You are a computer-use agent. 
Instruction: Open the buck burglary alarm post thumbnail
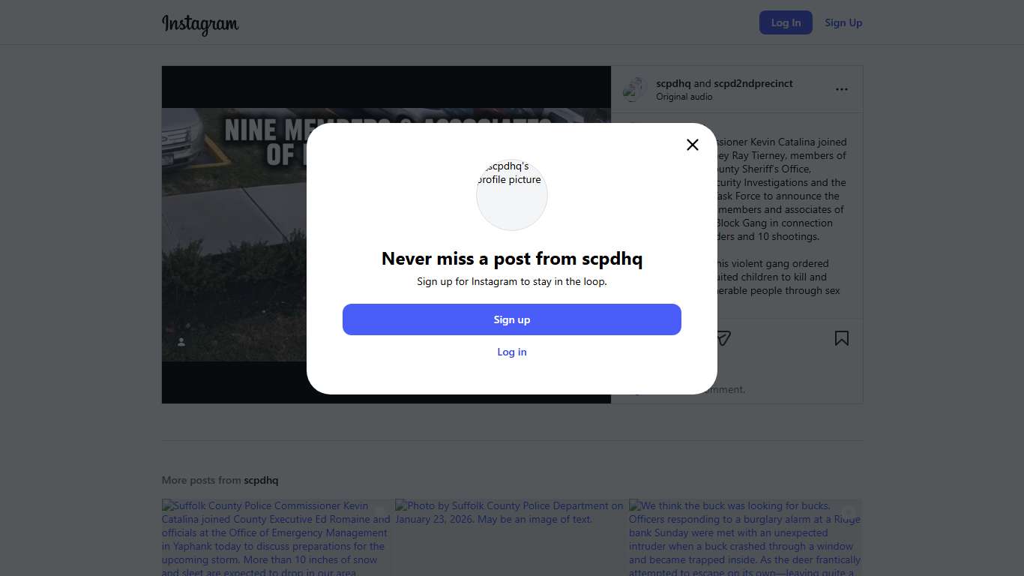tap(745, 538)
